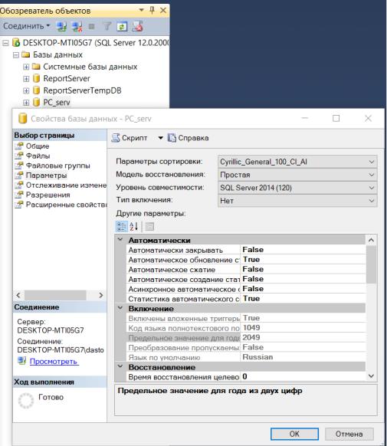The height and width of the screenshot is (446, 387).
Task: Expand the ReportServerTempDB database node
Action: (26, 90)
